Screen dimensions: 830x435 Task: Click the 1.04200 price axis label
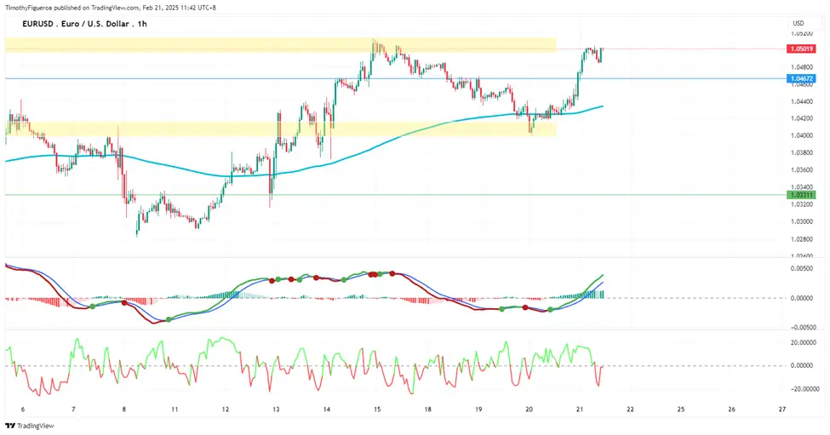[801, 118]
